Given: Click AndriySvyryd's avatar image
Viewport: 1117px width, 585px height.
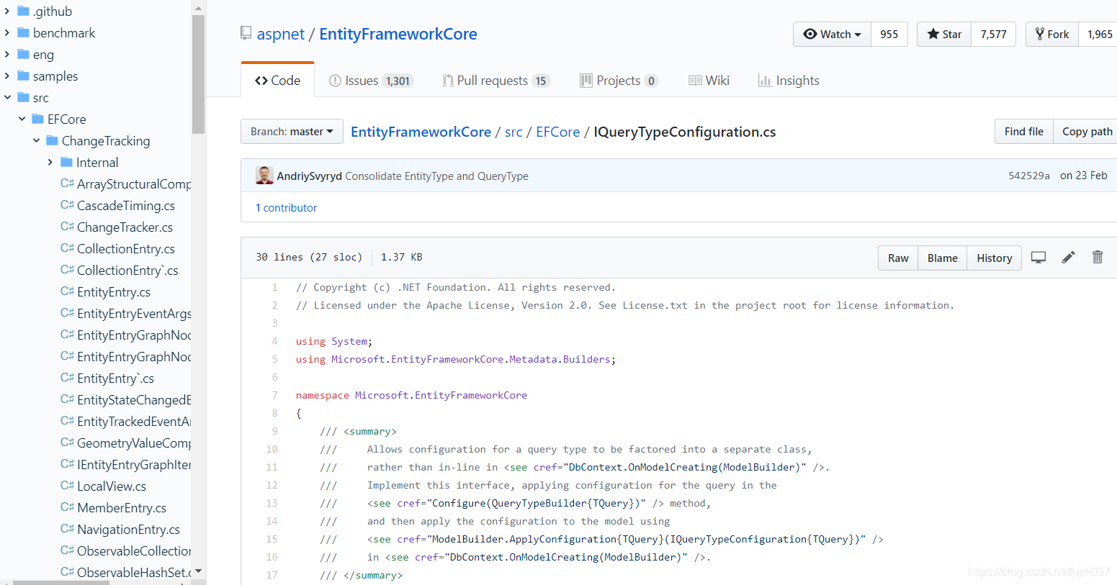Looking at the screenshot, I should pos(264,176).
